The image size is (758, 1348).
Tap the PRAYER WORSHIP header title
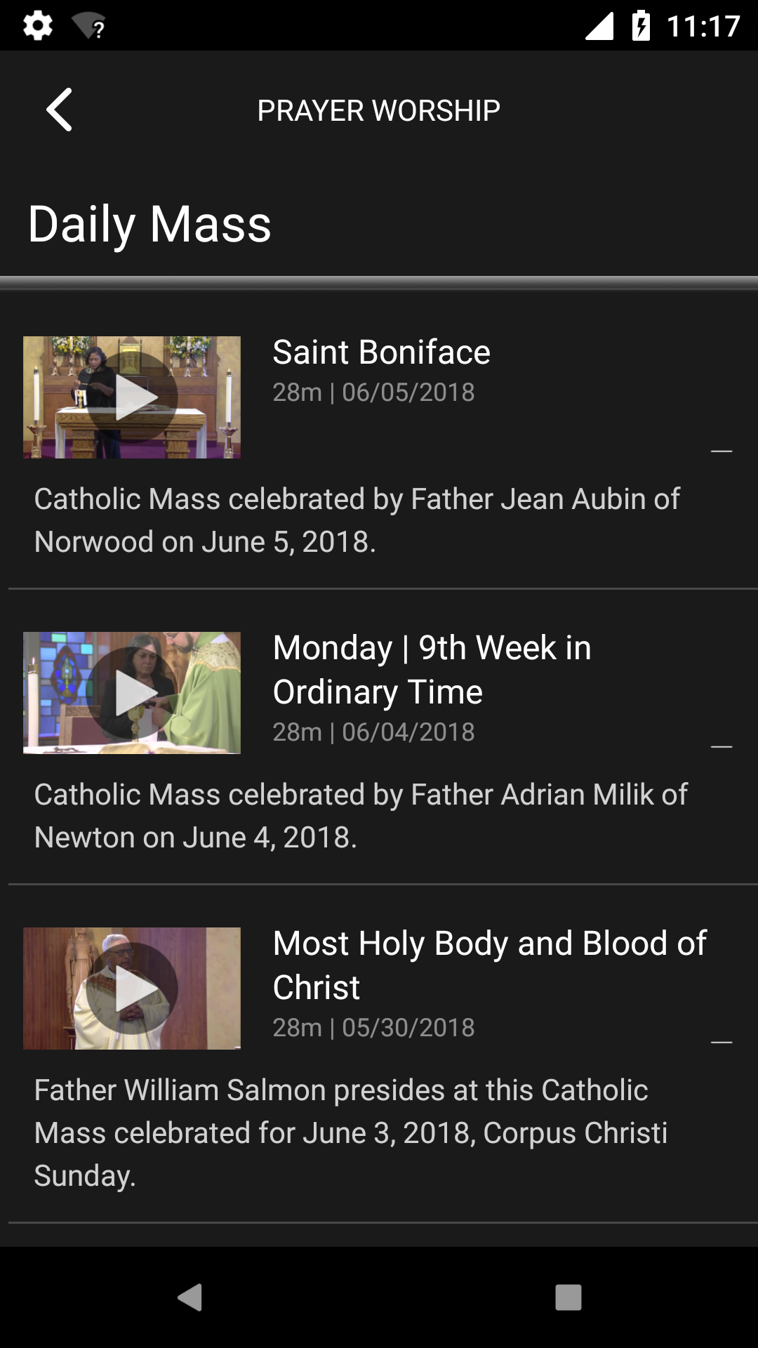pos(378,111)
